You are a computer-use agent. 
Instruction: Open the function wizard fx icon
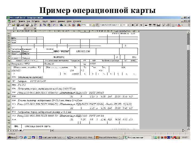69,25
